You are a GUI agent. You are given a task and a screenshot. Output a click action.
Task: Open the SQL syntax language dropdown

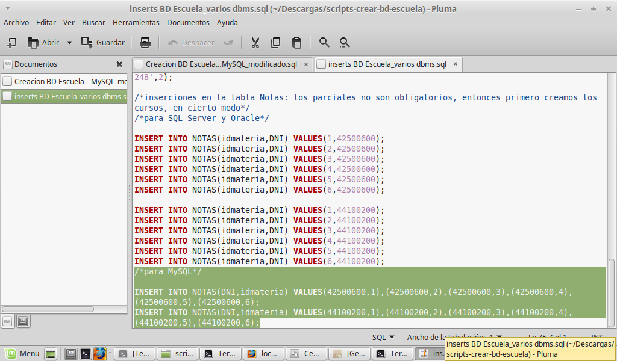383,337
